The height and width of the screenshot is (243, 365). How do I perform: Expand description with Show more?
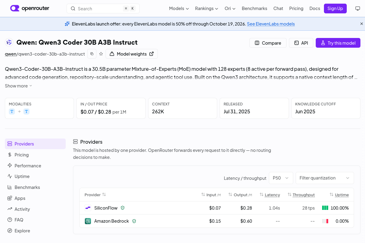18,86
